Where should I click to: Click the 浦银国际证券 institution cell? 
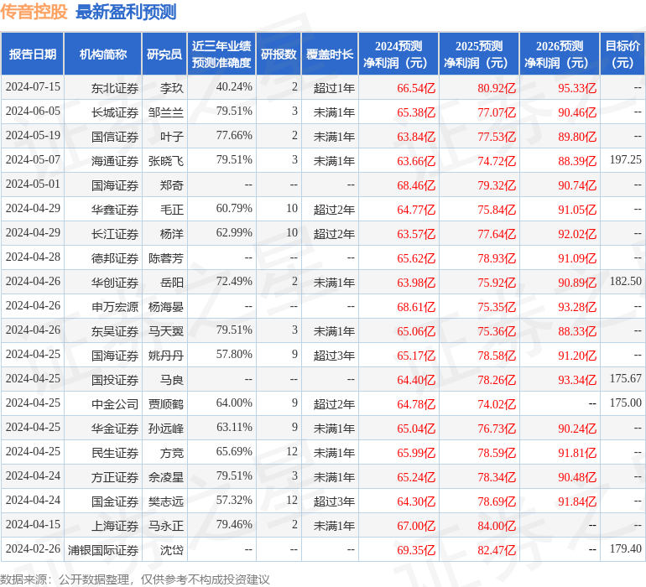point(103,550)
